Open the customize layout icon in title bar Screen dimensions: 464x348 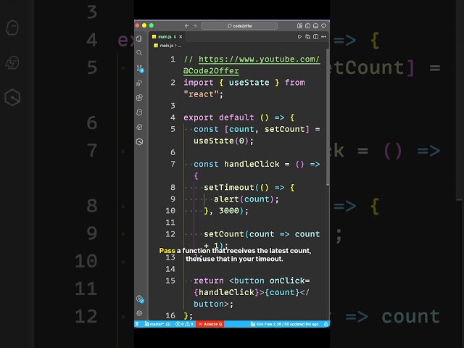299,26
